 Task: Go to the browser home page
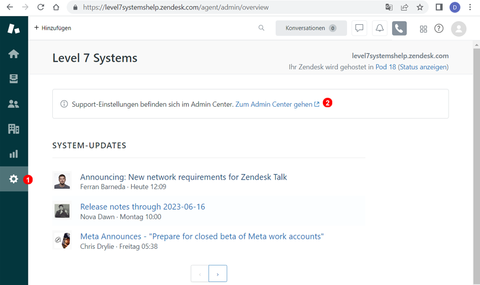(x=56, y=7)
